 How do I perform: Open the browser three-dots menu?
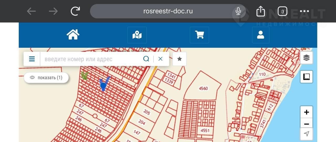coord(304,11)
